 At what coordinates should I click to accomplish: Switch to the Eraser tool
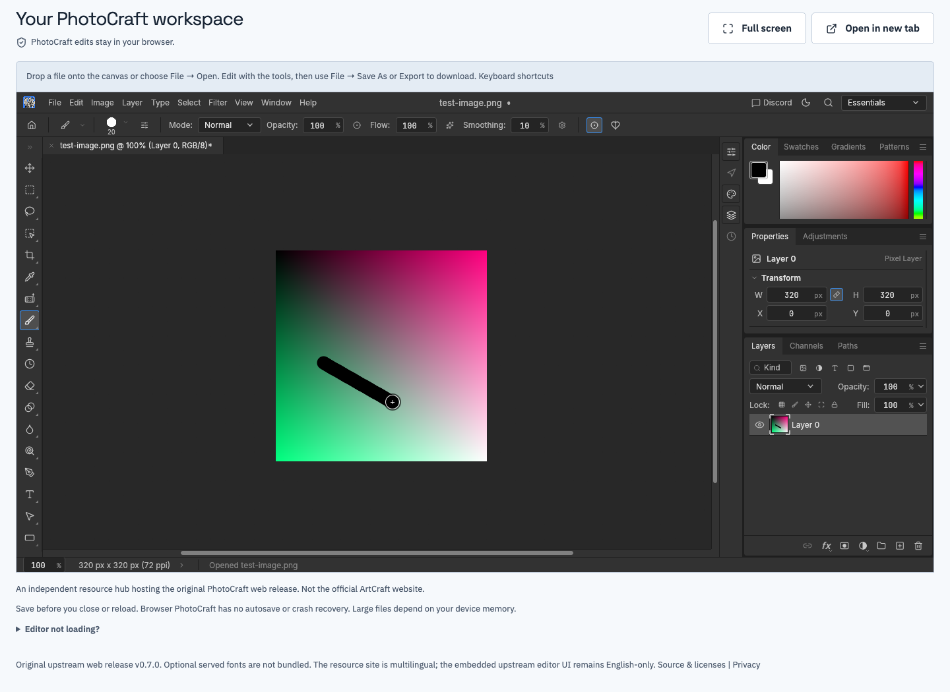coord(30,386)
